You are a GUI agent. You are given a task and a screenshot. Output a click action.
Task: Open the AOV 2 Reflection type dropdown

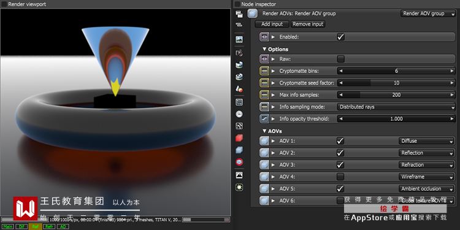426,153
